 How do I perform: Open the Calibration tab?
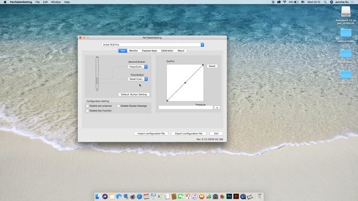coord(167,51)
